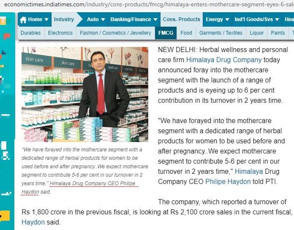Open the Auto menu dropdown arrow

click(103, 19)
